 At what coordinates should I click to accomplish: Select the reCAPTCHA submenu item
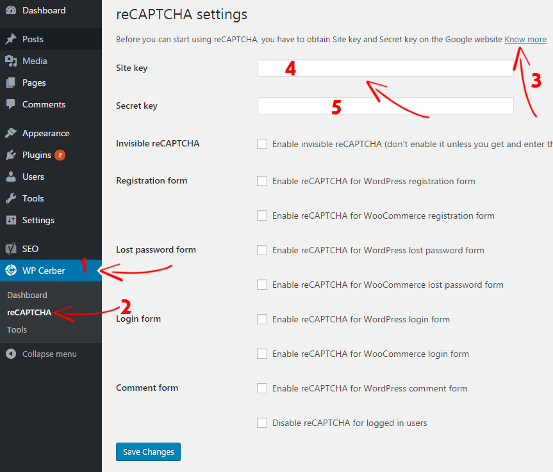[29, 312]
